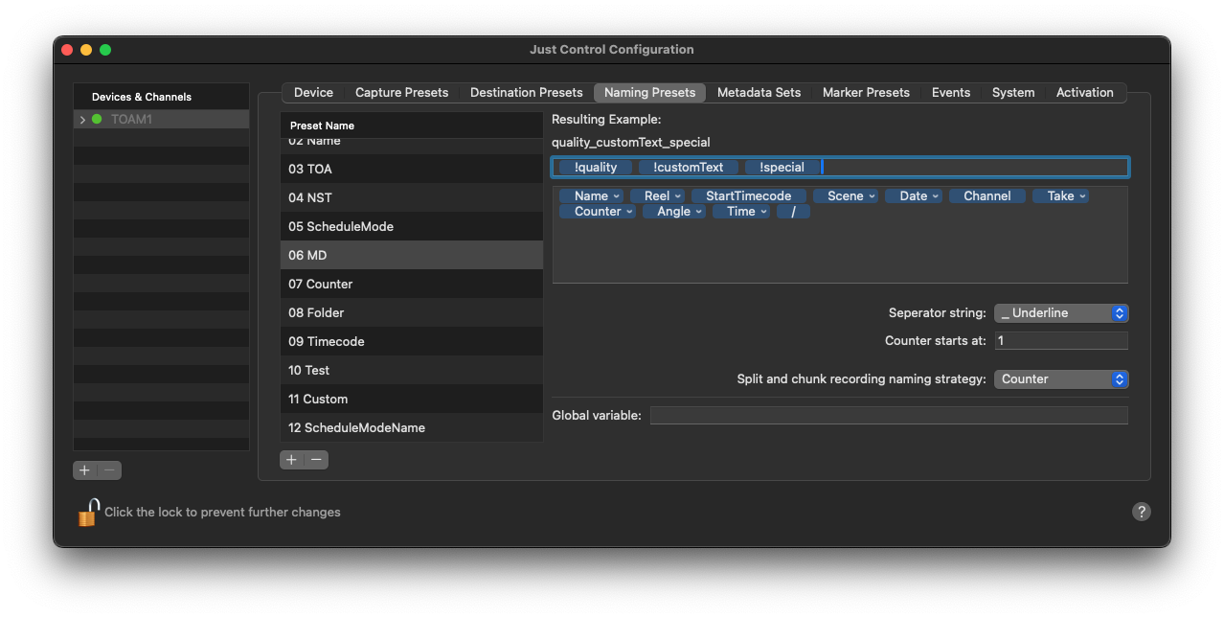
Task: Pick the 11 Custom preset
Action: [412, 399]
